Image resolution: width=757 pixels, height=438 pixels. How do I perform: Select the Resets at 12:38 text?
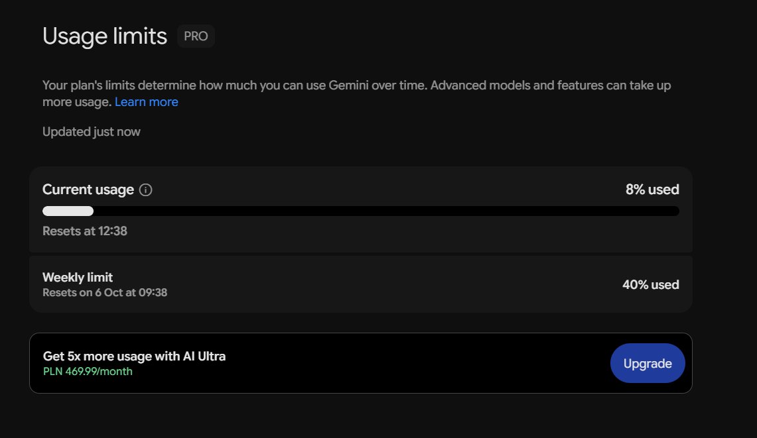[85, 231]
